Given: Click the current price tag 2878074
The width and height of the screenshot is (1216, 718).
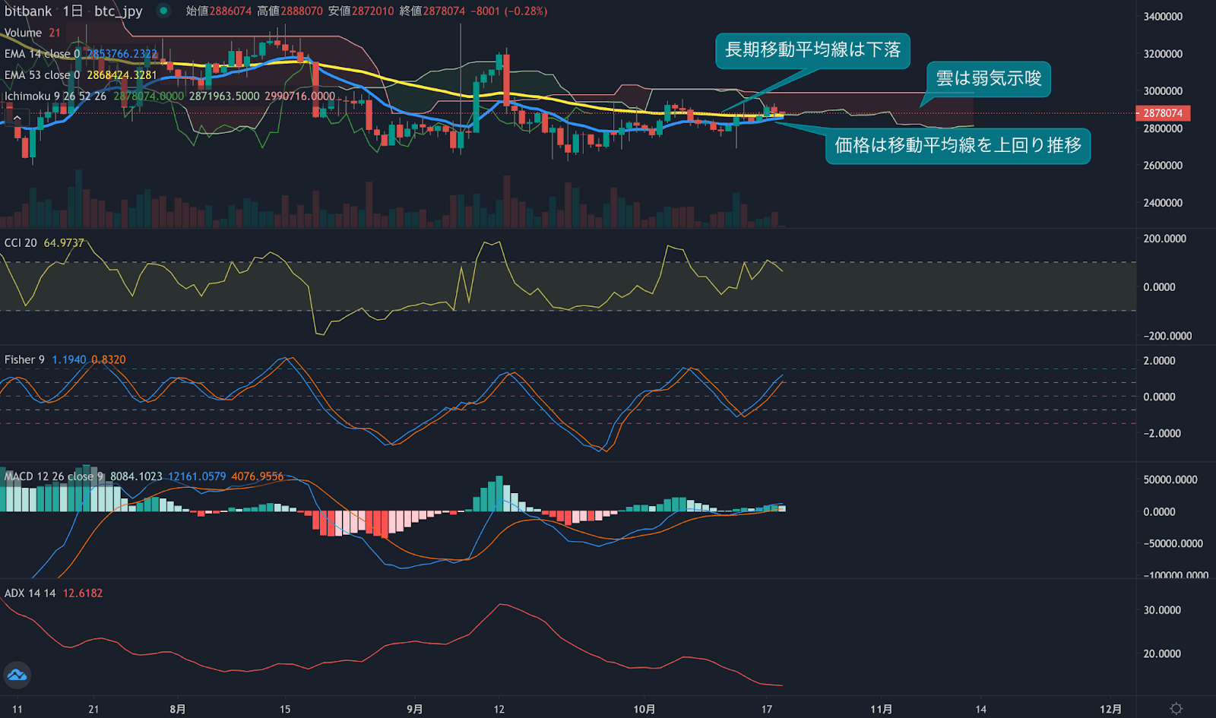Looking at the screenshot, I should (x=1162, y=113).
